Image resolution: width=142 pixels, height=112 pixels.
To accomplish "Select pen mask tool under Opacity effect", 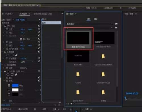I will pyautogui.click(x=16, y=55).
